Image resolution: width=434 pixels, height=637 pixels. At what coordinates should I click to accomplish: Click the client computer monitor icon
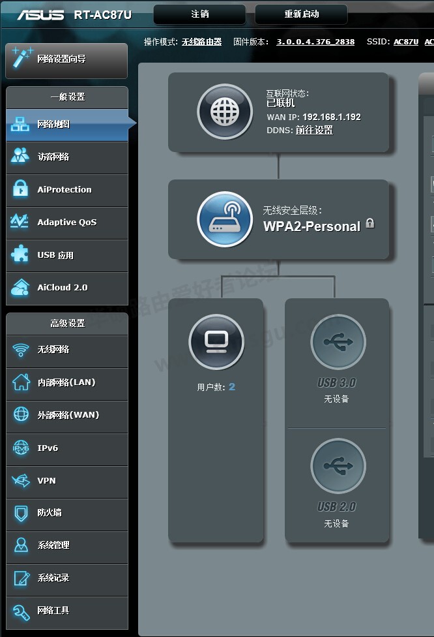(216, 341)
